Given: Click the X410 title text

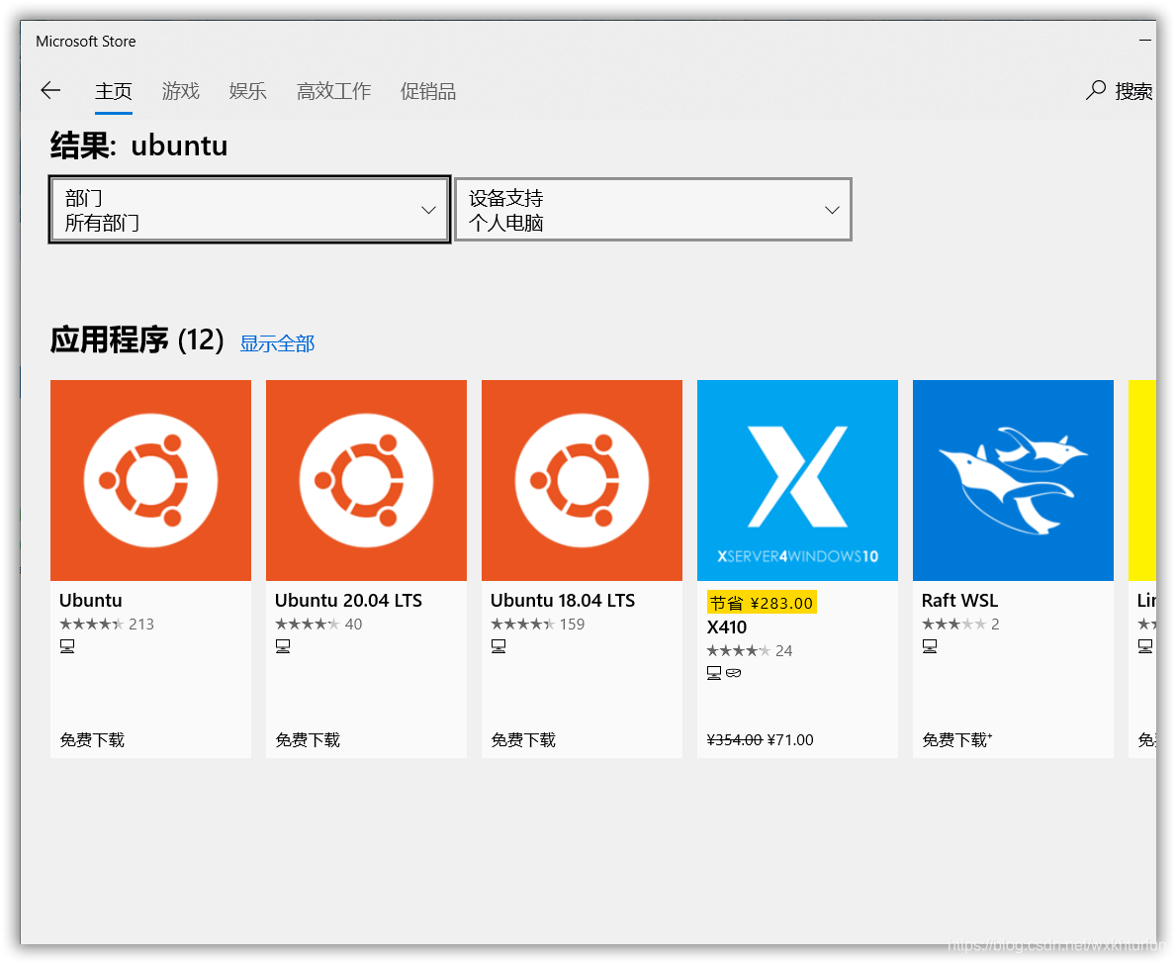Looking at the screenshot, I should pyautogui.click(x=727, y=627).
